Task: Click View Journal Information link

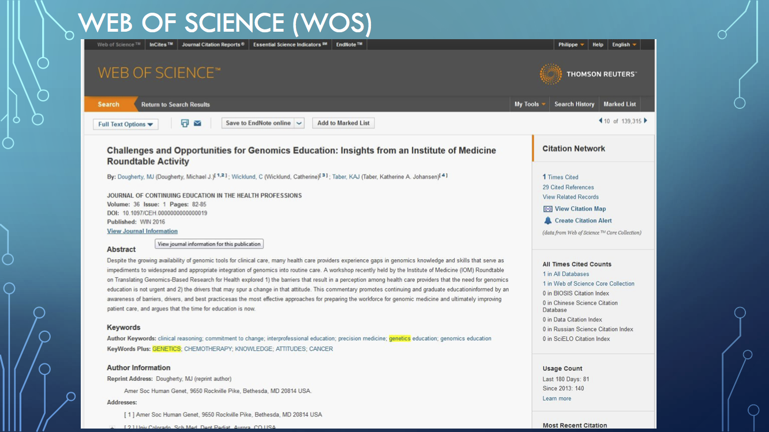Action: click(142, 231)
